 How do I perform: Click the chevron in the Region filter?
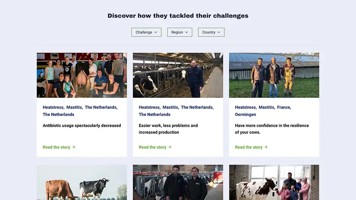tap(187, 32)
